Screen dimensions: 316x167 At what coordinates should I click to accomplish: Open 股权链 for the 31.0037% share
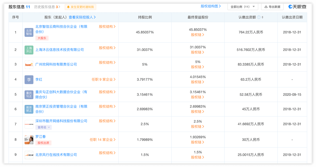(x=197, y=52)
